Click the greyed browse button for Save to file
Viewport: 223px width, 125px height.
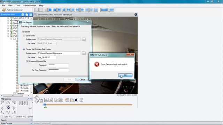[x=84, y=39]
